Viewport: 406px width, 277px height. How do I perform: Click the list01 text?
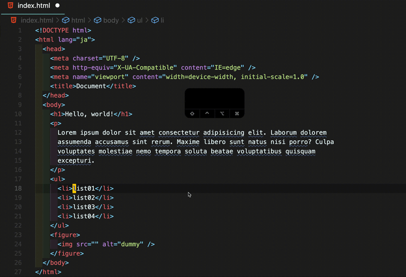coord(84,189)
